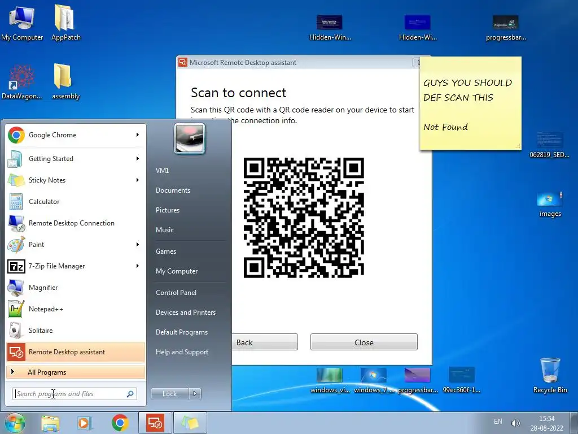Launch Calculator from the Start menu
The width and height of the screenshot is (578, 434).
tap(76, 202)
